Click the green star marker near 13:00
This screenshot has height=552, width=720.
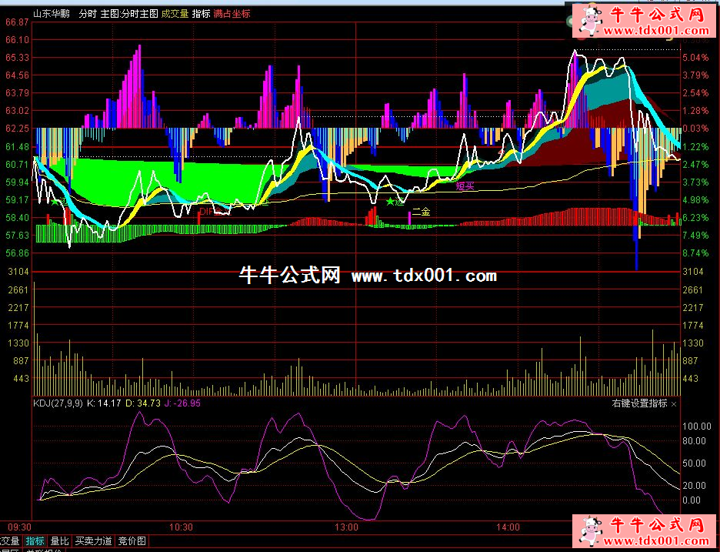[x=390, y=202]
